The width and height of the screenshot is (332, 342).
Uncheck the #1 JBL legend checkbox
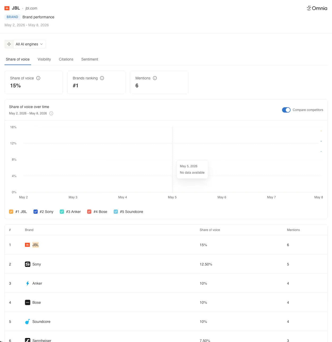click(x=11, y=212)
